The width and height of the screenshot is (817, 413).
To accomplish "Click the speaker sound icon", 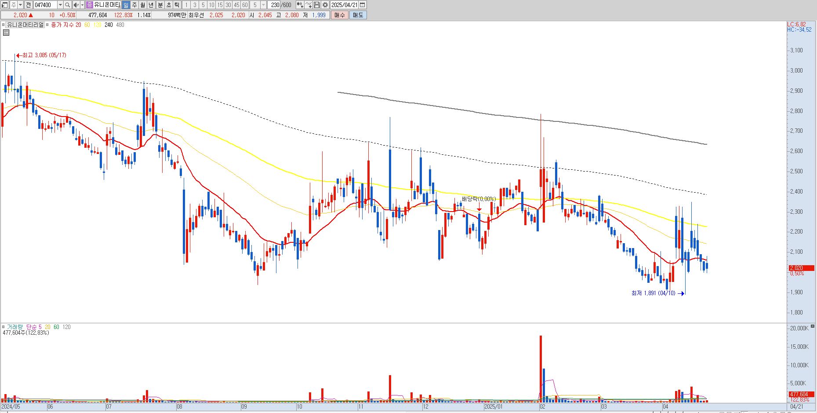I will 76,5.
